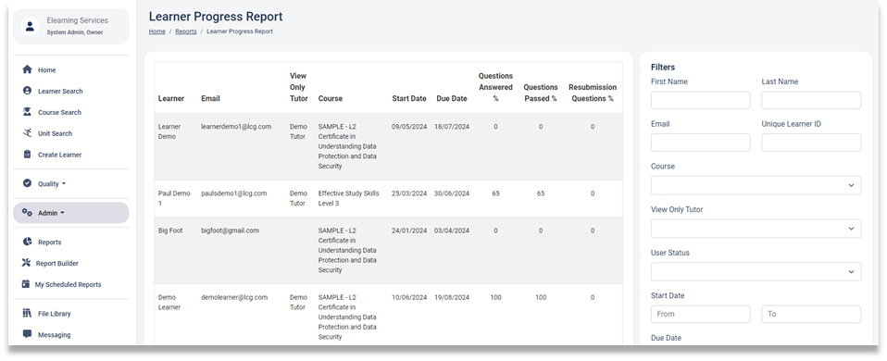Click the First Name filter field
887x361 pixels.
700,100
